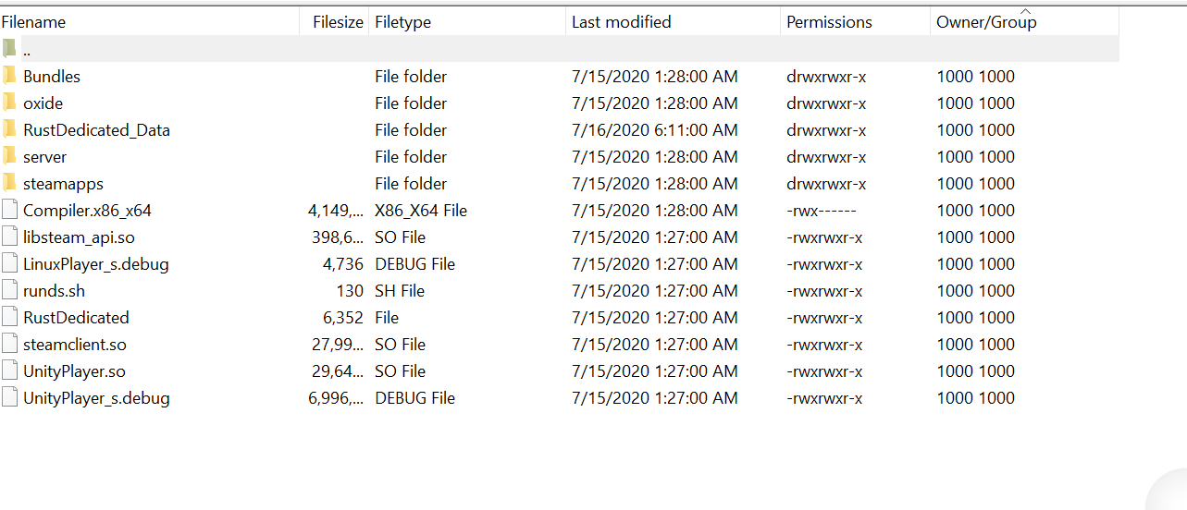Sort by the Filesize column header
Image resolution: width=1187 pixels, height=510 pixels.
(x=338, y=21)
